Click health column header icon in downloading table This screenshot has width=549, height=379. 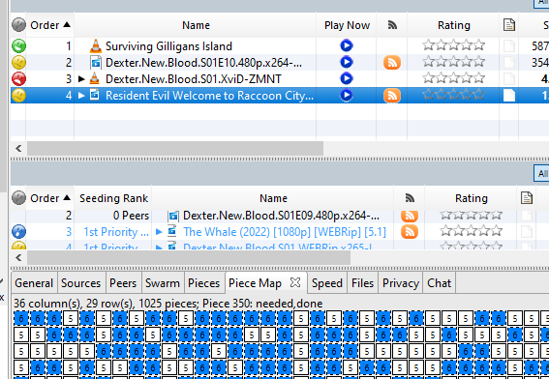(18, 25)
